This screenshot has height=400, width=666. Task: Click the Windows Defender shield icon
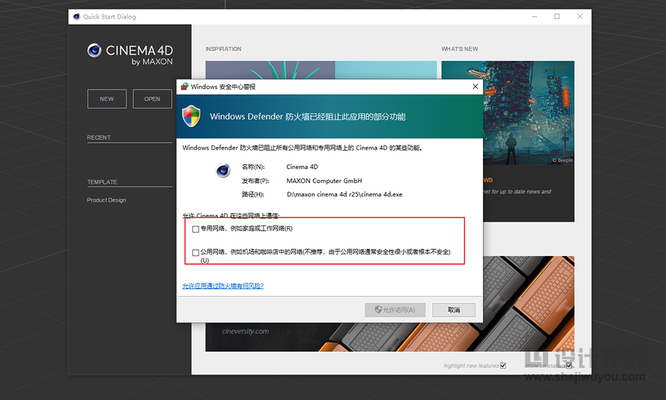coord(192,116)
